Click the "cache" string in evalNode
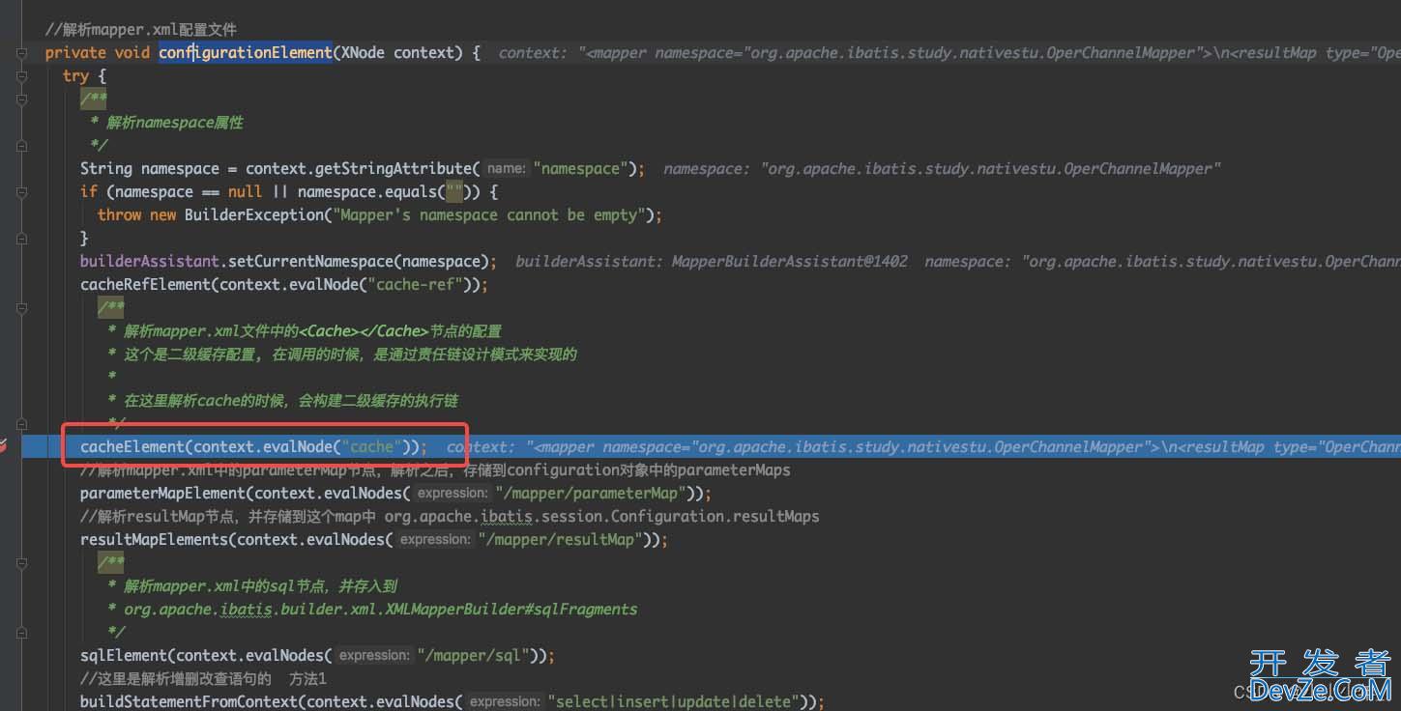This screenshot has height=711, width=1401. tap(371, 446)
